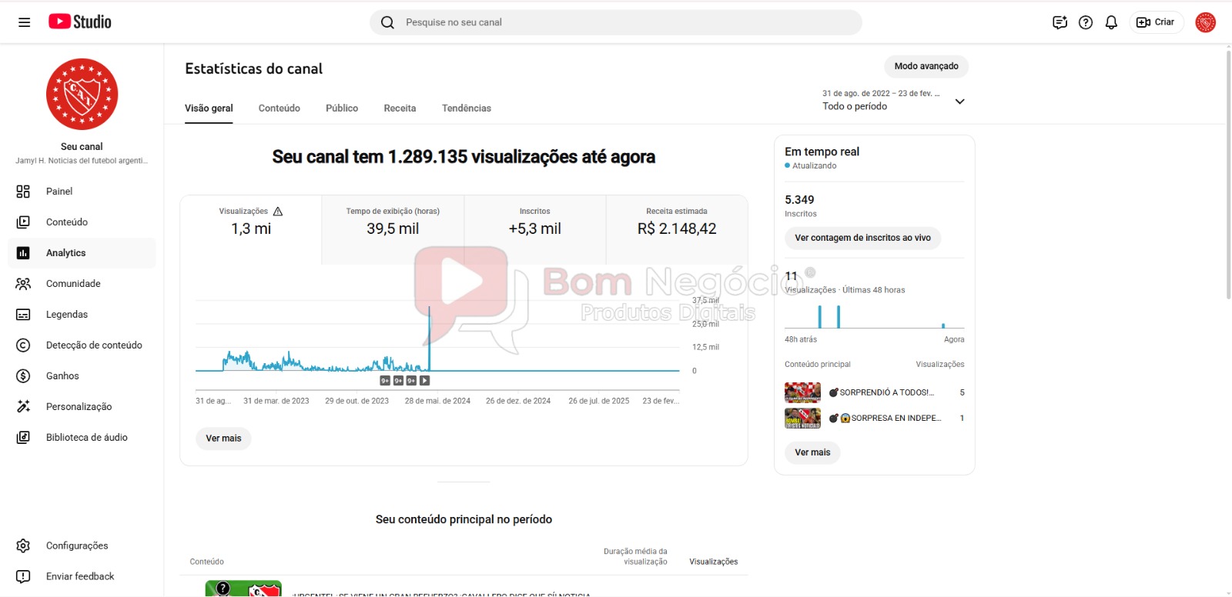This screenshot has width=1232, height=597.
Task: Select the Visualizações 1,3 mi metric card
Action: point(251,230)
